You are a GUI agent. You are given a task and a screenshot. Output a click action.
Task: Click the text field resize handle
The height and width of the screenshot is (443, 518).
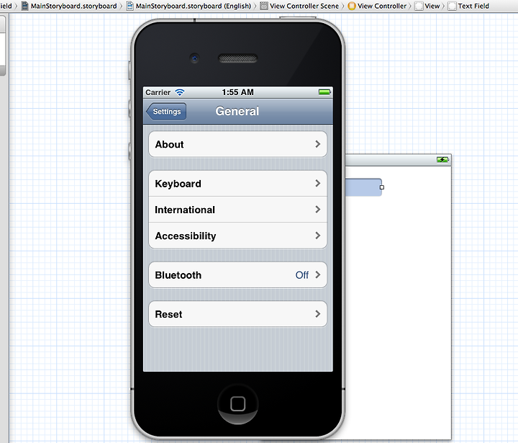point(382,187)
